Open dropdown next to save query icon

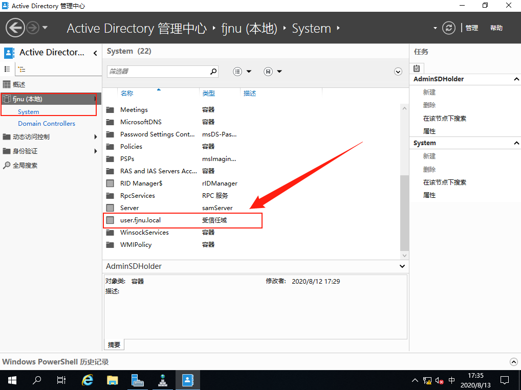[279, 72]
